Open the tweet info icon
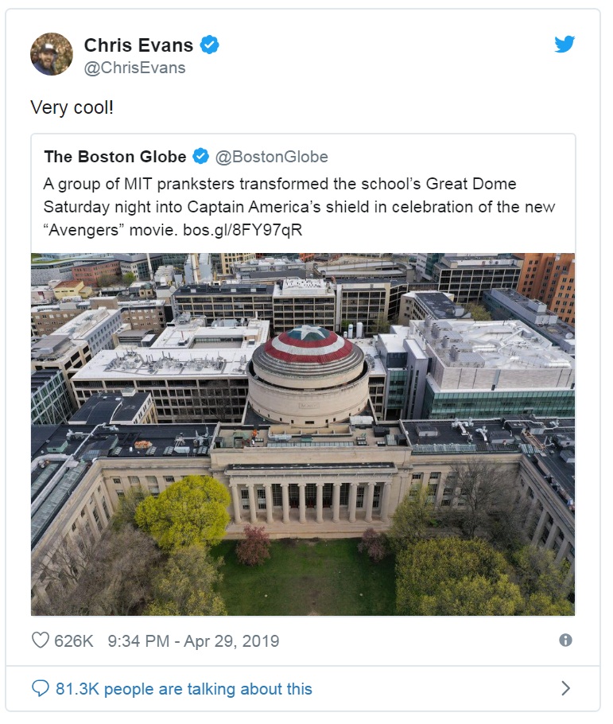The height and width of the screenshot is (724, 613). (x=565, y=640)
